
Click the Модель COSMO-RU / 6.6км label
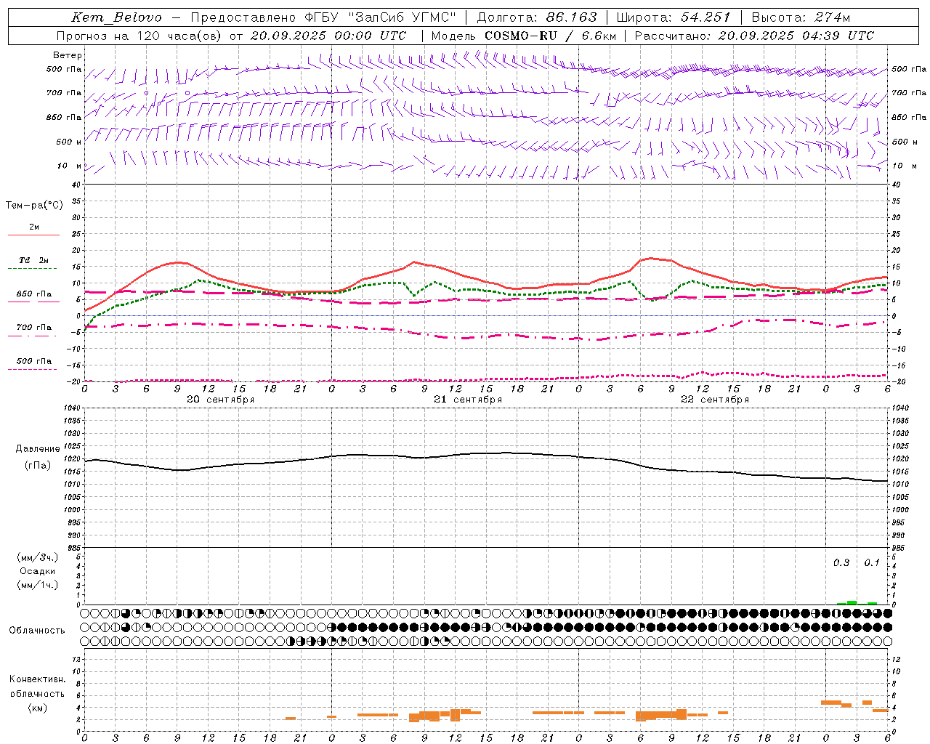[524, 36]
